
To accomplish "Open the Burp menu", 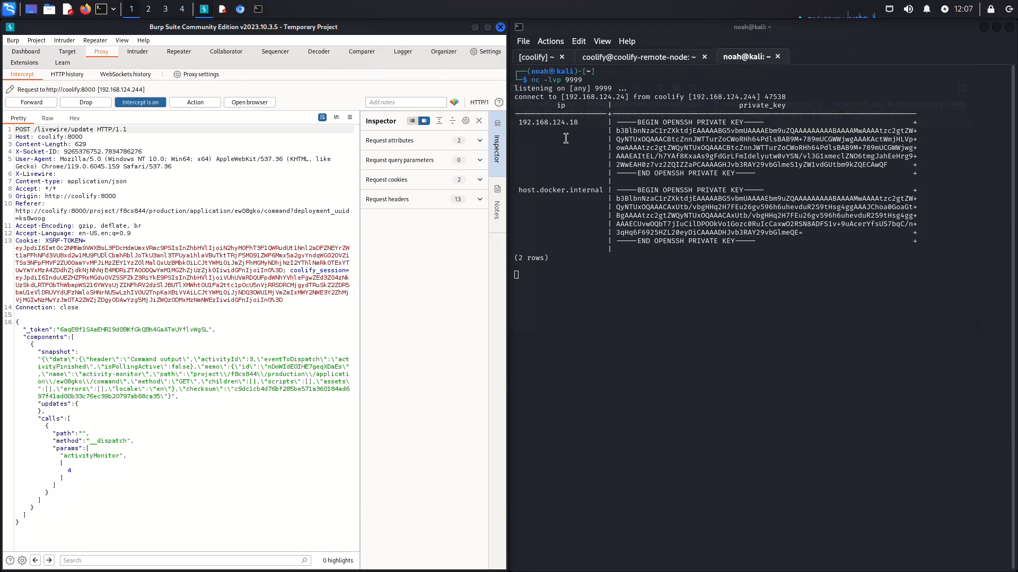I will pos(13,40).
